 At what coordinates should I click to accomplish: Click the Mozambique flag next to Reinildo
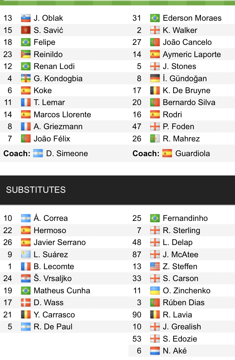point(26,54)
